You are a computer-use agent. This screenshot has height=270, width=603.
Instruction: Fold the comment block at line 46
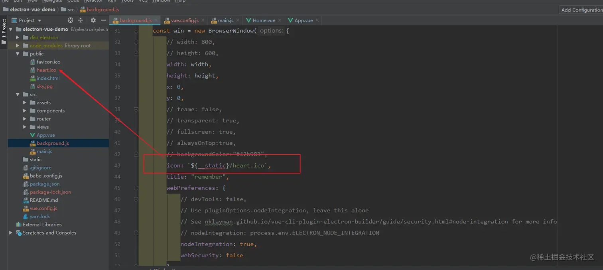click(x=136, y=199)
